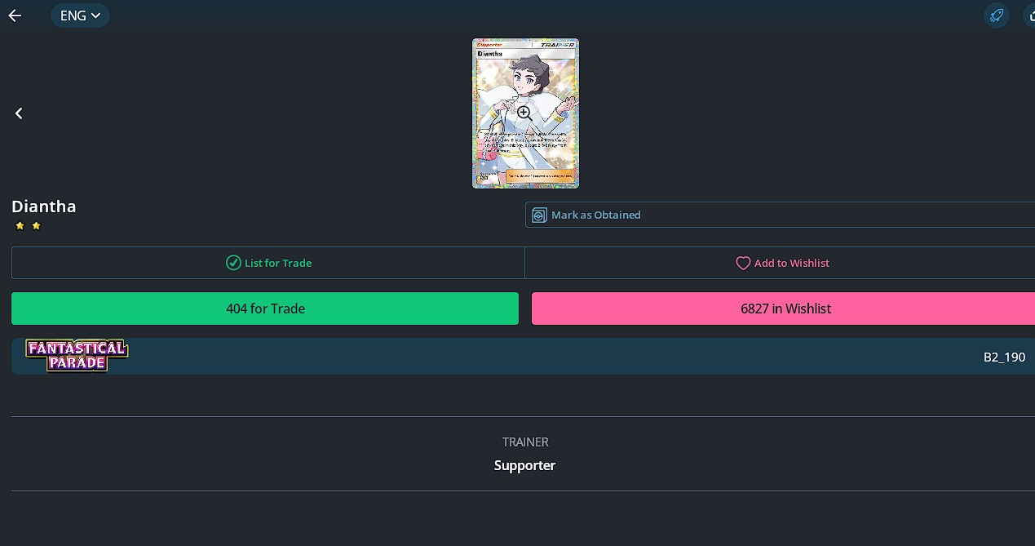Click the rocket icon in the header
This screenshot has width=1035, height=546.
click(x=996, y=16)
